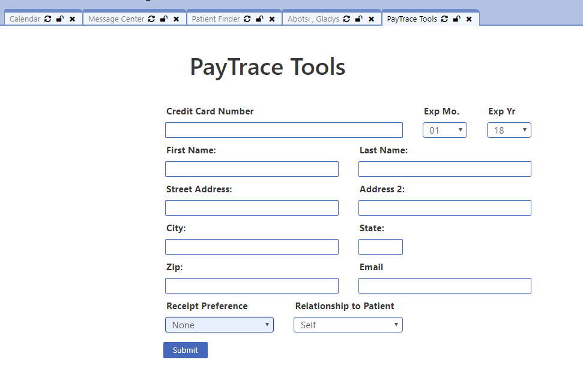The width and height of the screenshot is (583, 378).
Task: Click the Credit Card Number label
Action: click(x=210, y=111)
